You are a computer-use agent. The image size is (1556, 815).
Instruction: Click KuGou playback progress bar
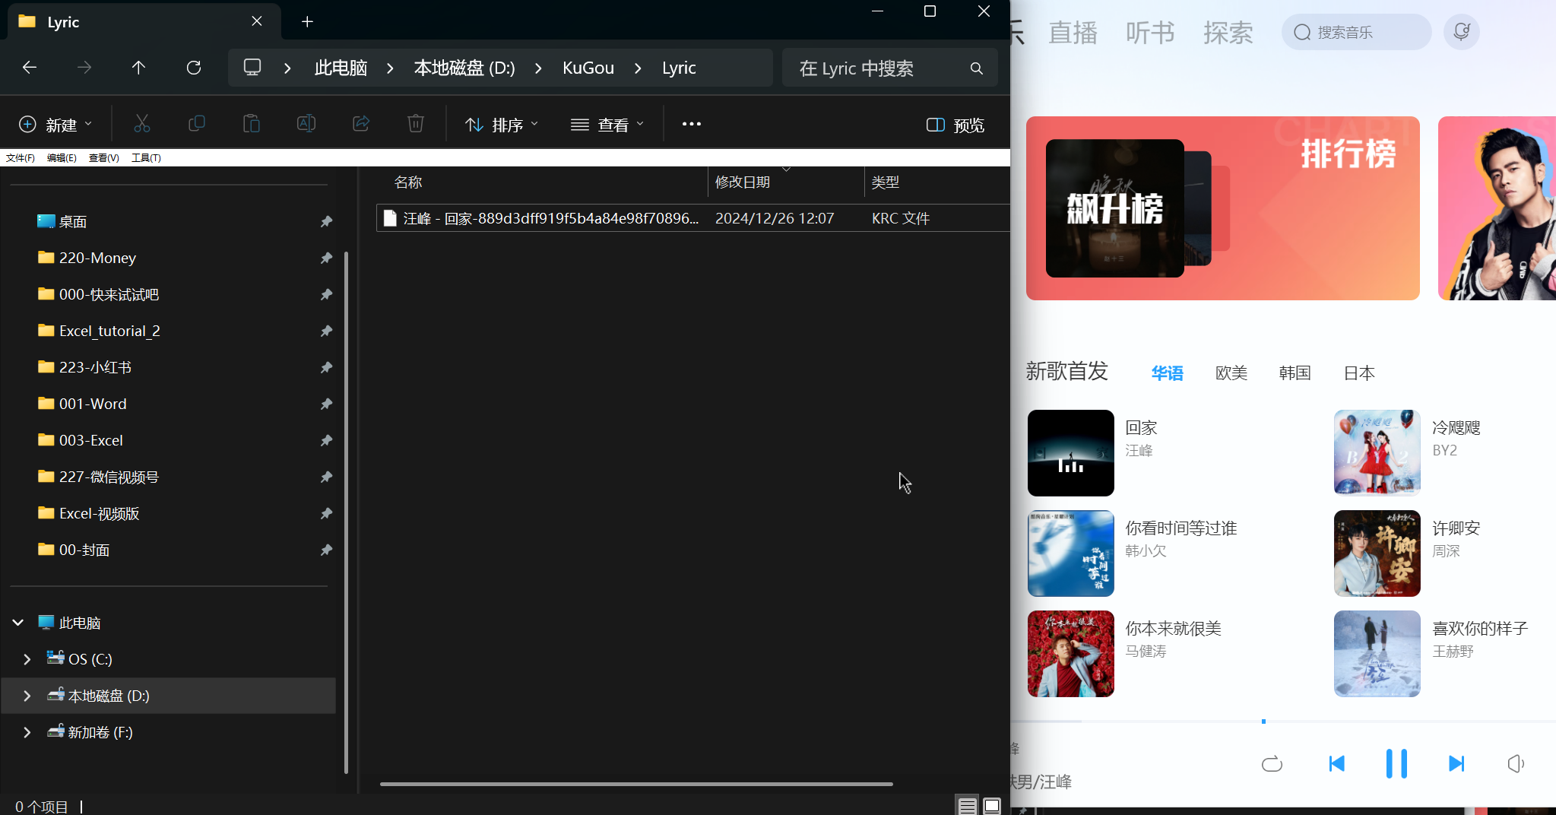pyautogui.click(x=1283, y=721)
